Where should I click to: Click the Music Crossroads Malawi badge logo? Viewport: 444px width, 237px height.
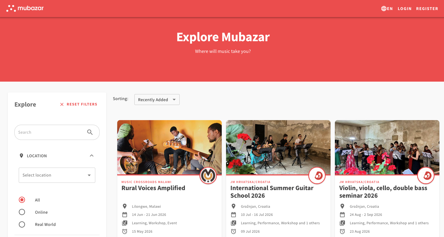(208, 175)
